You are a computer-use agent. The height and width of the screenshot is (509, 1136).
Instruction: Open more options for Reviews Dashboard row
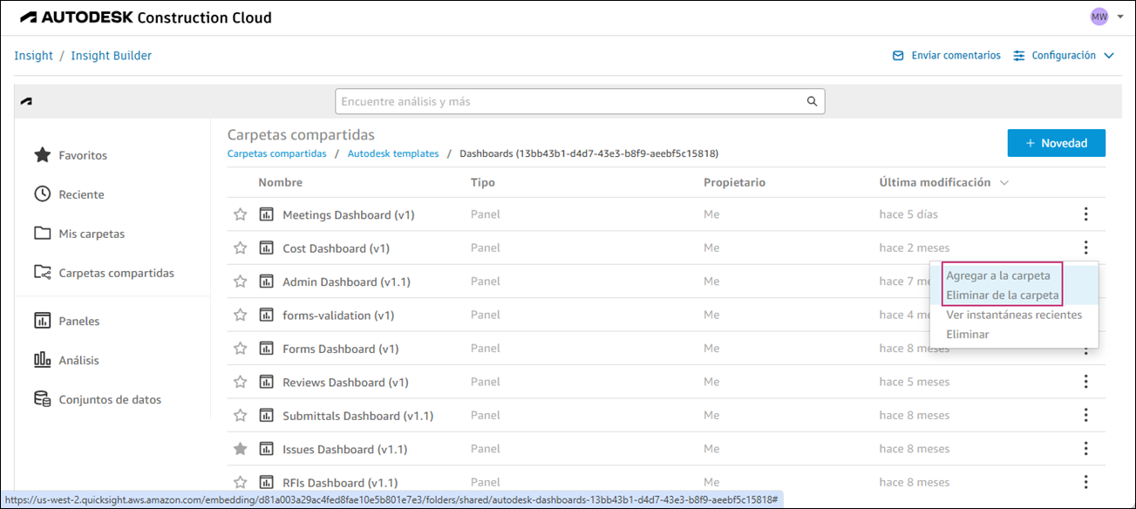point(1085,382)
